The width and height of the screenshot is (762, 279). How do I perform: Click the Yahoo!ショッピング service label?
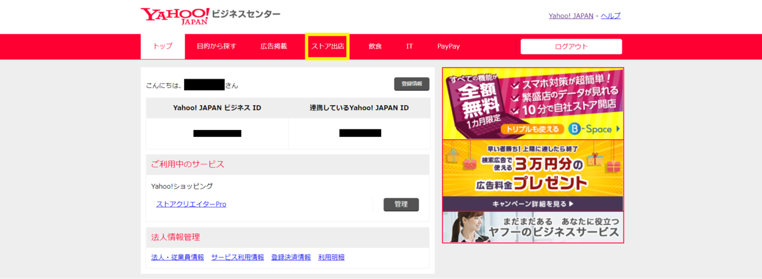182,186
